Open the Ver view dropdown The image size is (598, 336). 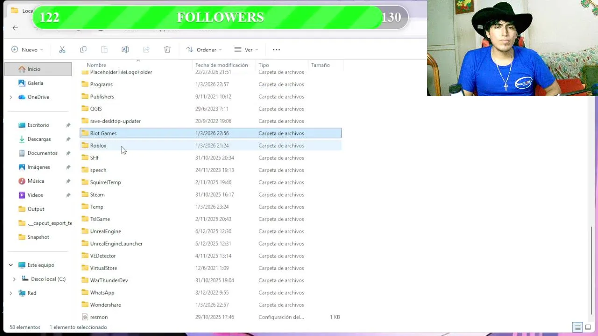pyautogui.click(x=246, y=49)
